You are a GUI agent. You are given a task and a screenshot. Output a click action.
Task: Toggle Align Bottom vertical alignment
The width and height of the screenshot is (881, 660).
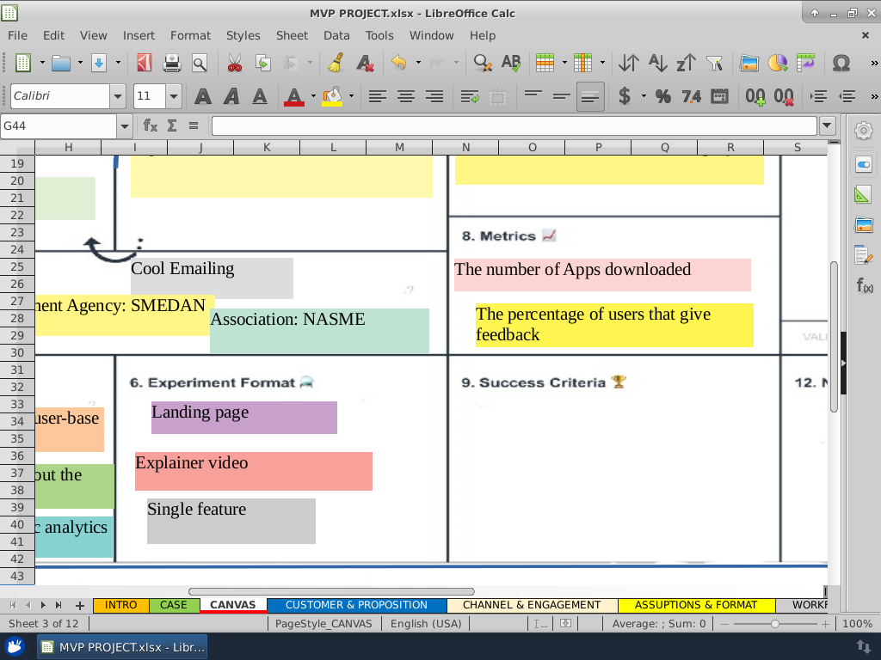point(590,96)
